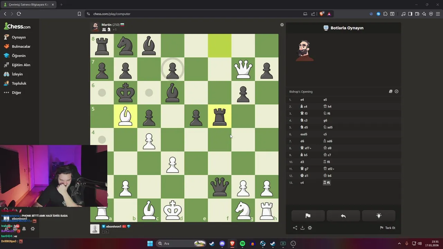Screen dimensions: 443x249
Task: Select move 8 xf7+ in move list
Action: [306, 148]
